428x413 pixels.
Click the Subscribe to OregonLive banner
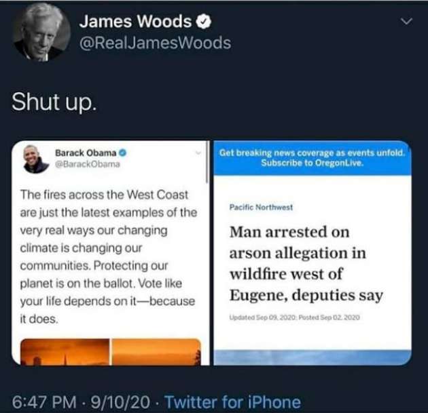(x=313, y=158)
